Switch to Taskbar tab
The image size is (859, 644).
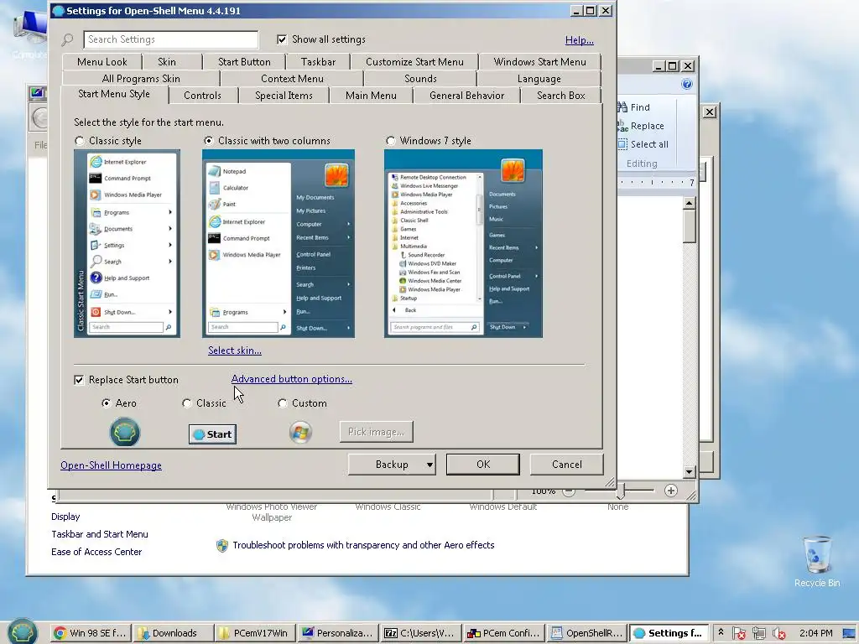(318, 62)
